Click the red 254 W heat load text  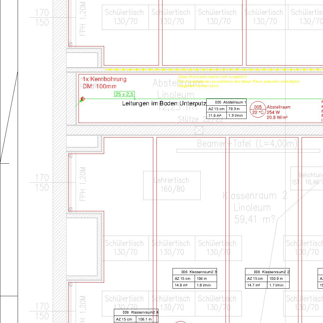click(273, 112)
